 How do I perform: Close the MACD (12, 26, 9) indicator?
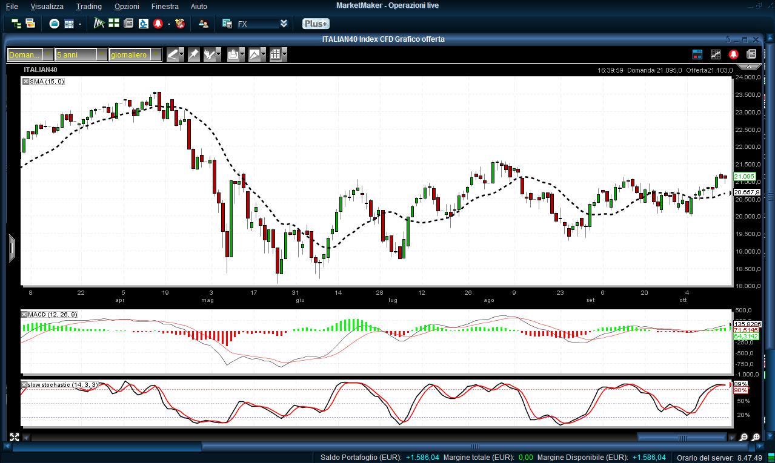[x=25, y=314]
